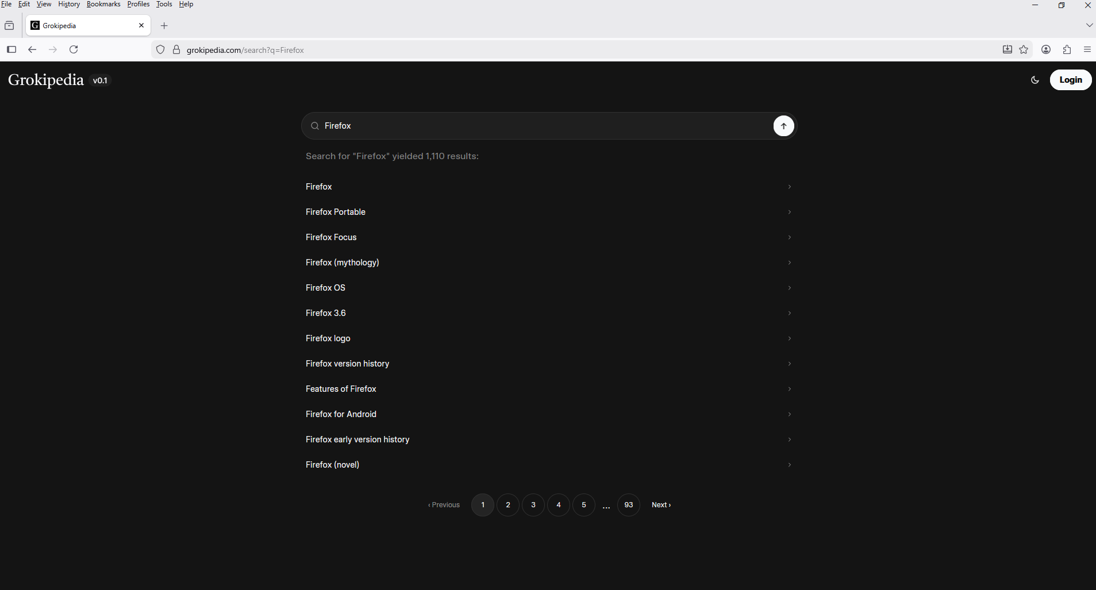The width and height of the screenshot is (1096, 590).
Task: Jump to last results page 93
Action: tap(629, 505)
